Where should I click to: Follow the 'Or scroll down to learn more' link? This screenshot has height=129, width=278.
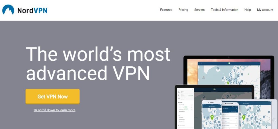click(x=55, y=110)
